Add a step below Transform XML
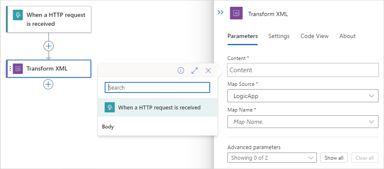 tap(49, 84)
